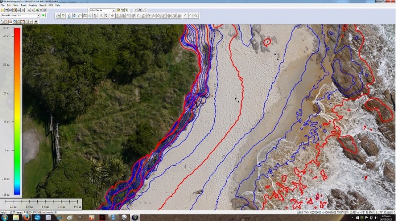The height and width of the screenshot is (221, 396).
Task: Open the GPS menu
Action: [x=51, y=5]
